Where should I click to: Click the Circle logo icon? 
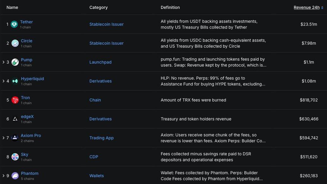coord(15,43)
